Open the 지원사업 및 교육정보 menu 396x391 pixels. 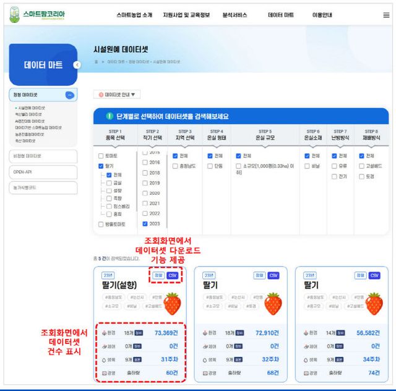point(186,15)
